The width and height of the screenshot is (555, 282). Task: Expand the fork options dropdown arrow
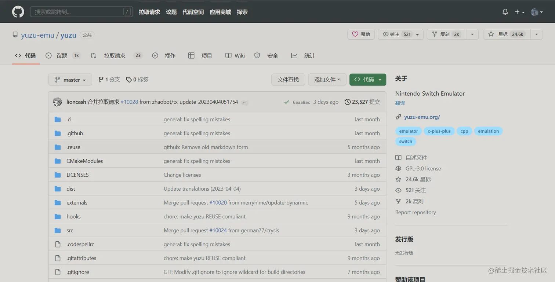(x=472, y=34)
